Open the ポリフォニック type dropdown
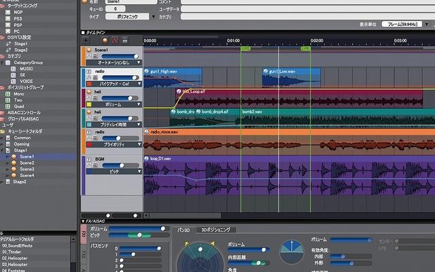435x272 pixels. (x=130, y=16)
